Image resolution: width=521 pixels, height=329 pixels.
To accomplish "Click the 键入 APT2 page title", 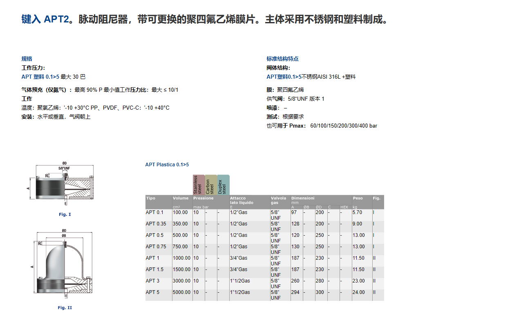I will pyautogui.click(x=45, y=20).
